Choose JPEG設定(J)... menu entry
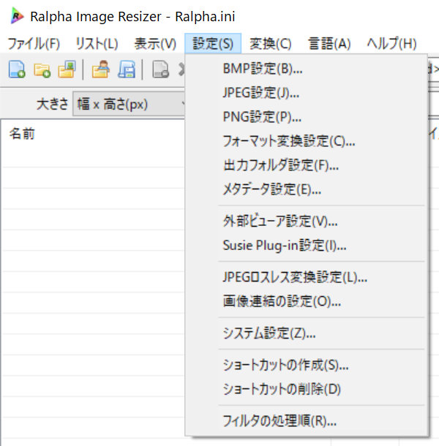 (307, 93)
